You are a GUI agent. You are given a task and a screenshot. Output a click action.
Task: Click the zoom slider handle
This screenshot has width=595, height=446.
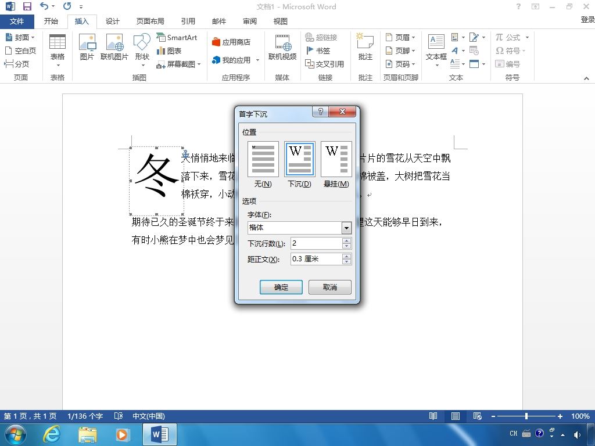pos(526,416)
